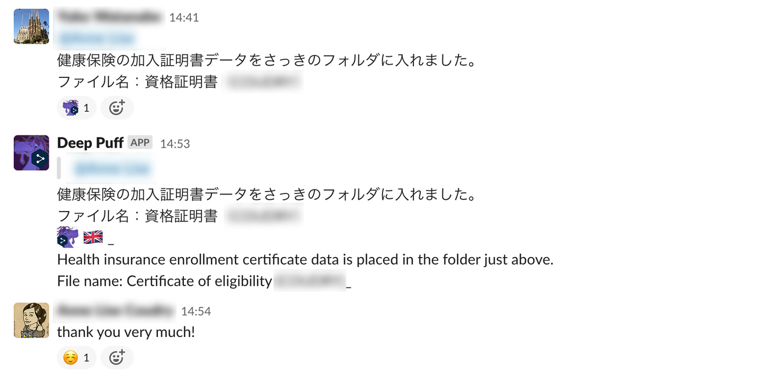763x383 pixels.
Task: Open the 14:54 timestamp link
Action: 196,312
